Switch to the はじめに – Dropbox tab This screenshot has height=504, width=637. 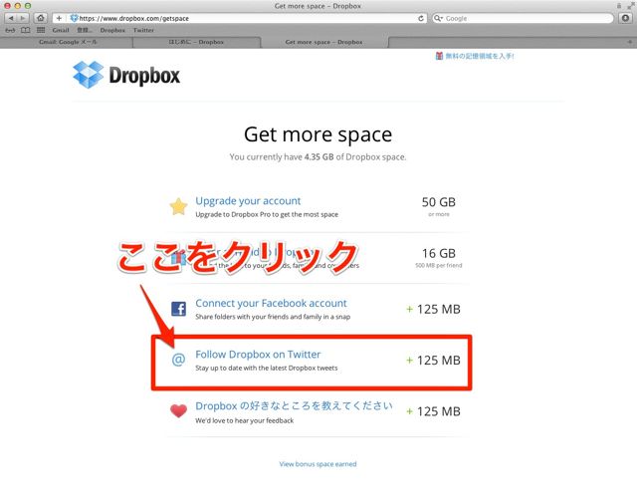(196, 42)
